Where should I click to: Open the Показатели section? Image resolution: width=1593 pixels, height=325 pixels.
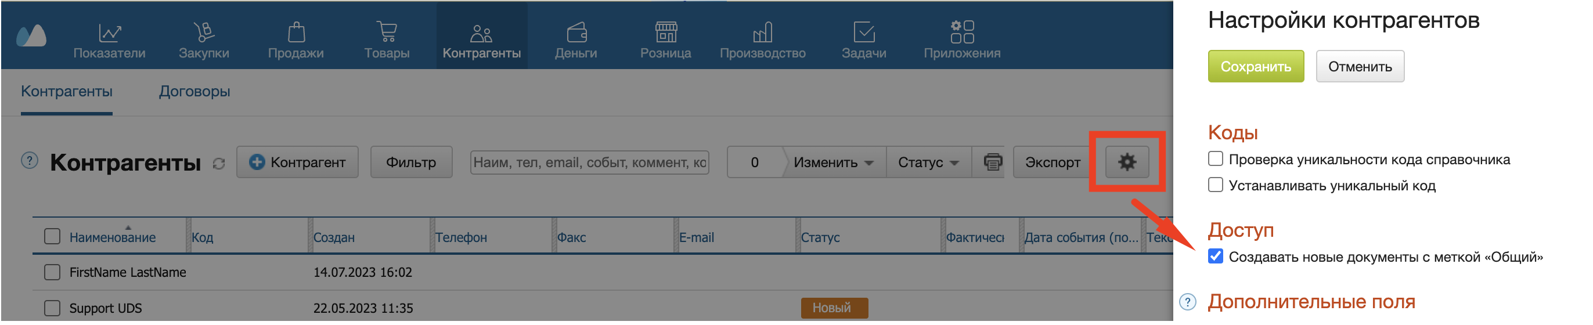pyautogui.click(x=110, y=40)
